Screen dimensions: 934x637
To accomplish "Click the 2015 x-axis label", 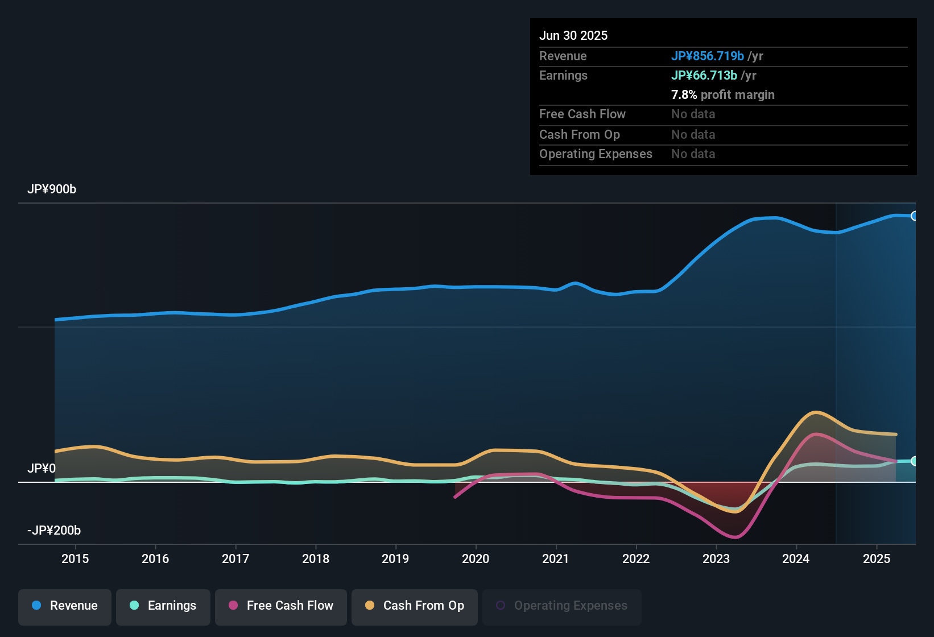I will 75,559.
